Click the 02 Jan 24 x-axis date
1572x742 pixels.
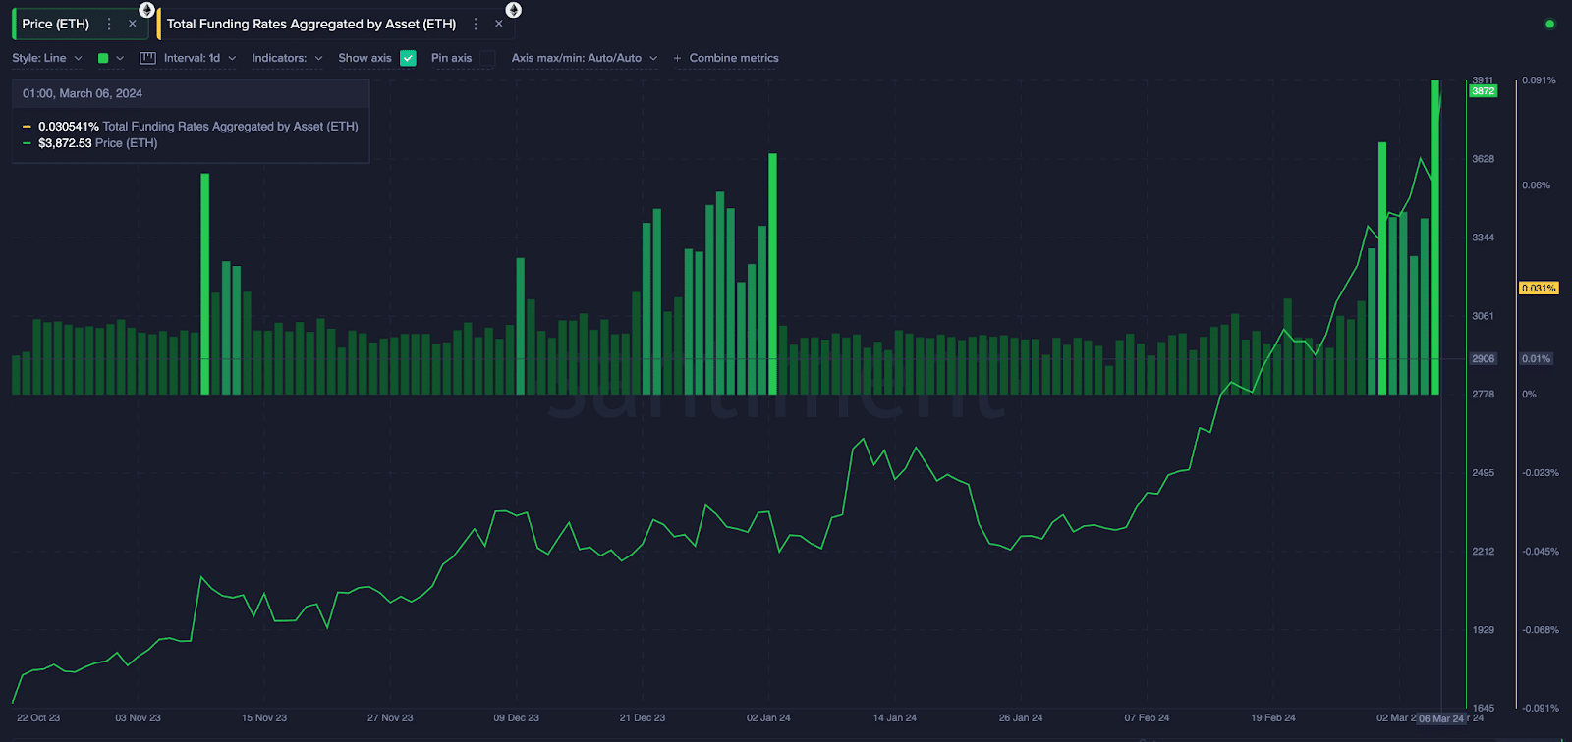pyautogui.click(x=768, y=717)
